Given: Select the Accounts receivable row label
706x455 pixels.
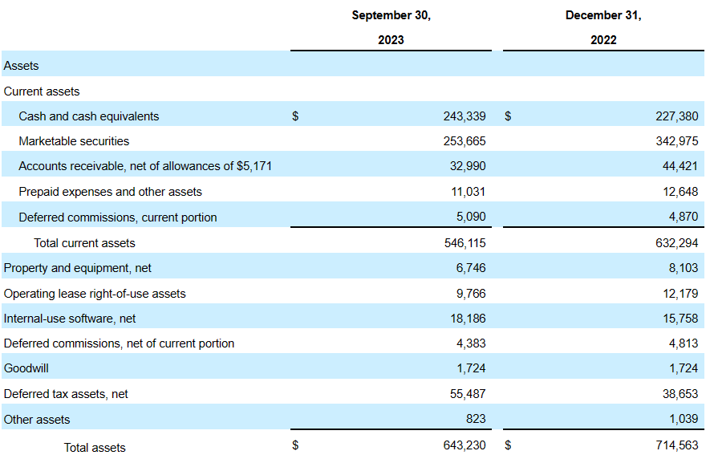Looking at the screenshot, I should click(x=150, y=167).
